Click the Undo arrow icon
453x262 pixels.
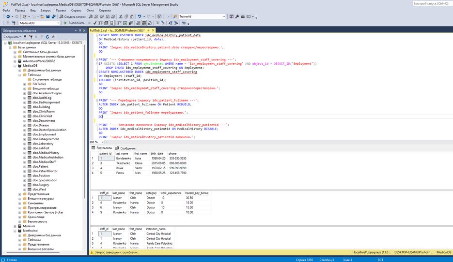(139, 16)
